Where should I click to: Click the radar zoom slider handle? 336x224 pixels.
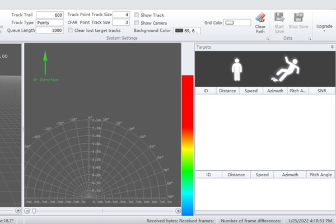pyautogui.click(x=34, y=211)
